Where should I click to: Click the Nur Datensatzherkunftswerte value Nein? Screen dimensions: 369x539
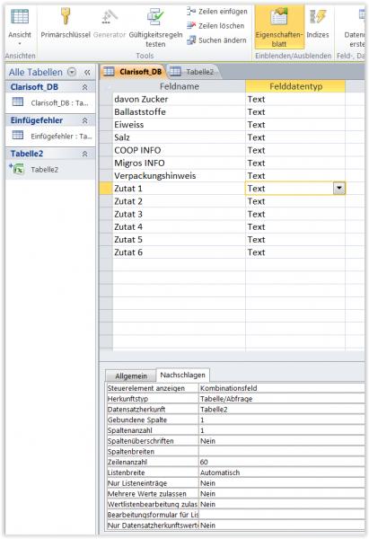pyautogui.click(x=281, y=526)
